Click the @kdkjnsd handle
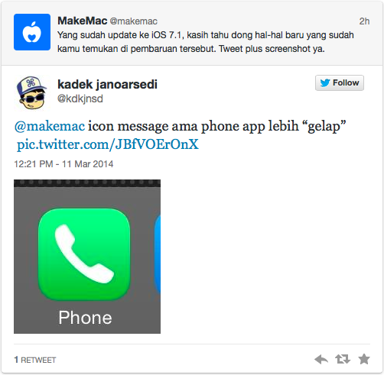The image size is (384, 375). (80, 99)
